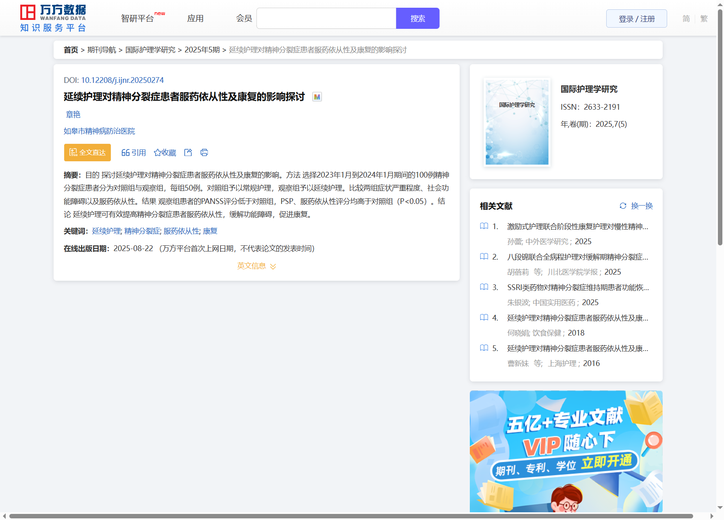Click the 换一换 refresh icon in related literature
The width and height of the screenshot is (724, 520).
623,206
